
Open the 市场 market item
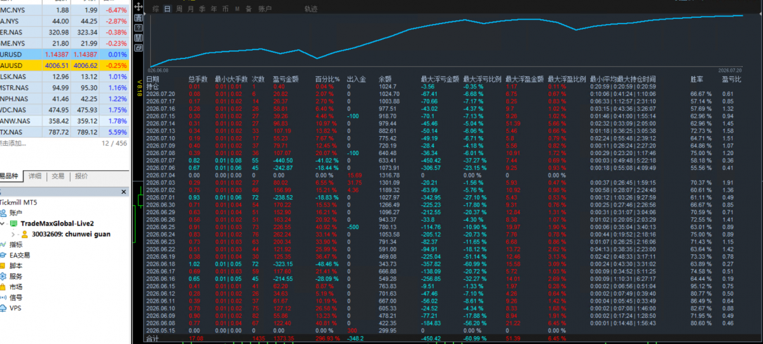tap(16, 287)
